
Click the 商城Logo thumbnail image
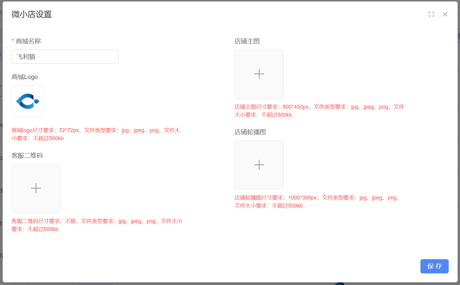tap(28, 101)
